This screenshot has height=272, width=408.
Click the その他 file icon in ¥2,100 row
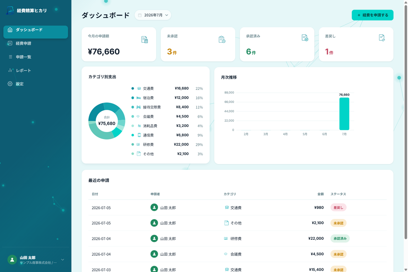click(226, 223)
